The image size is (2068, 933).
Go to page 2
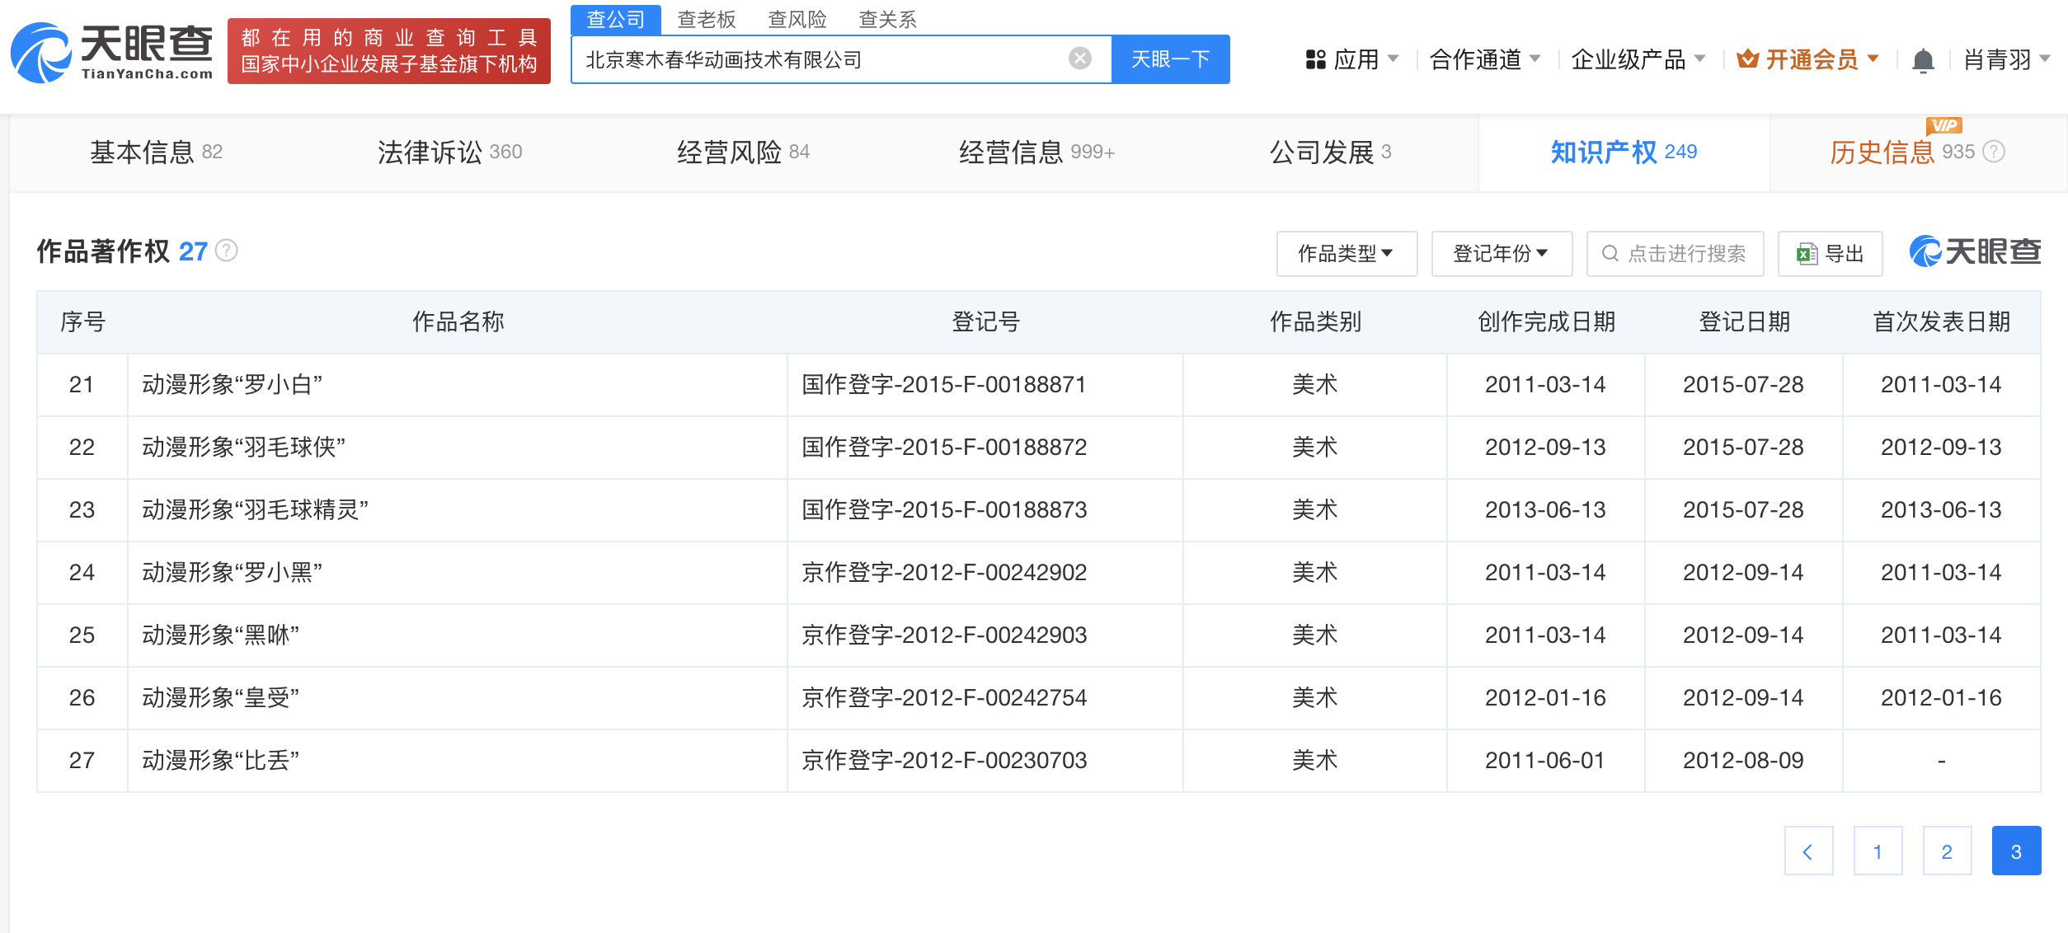coord(1947,851)
